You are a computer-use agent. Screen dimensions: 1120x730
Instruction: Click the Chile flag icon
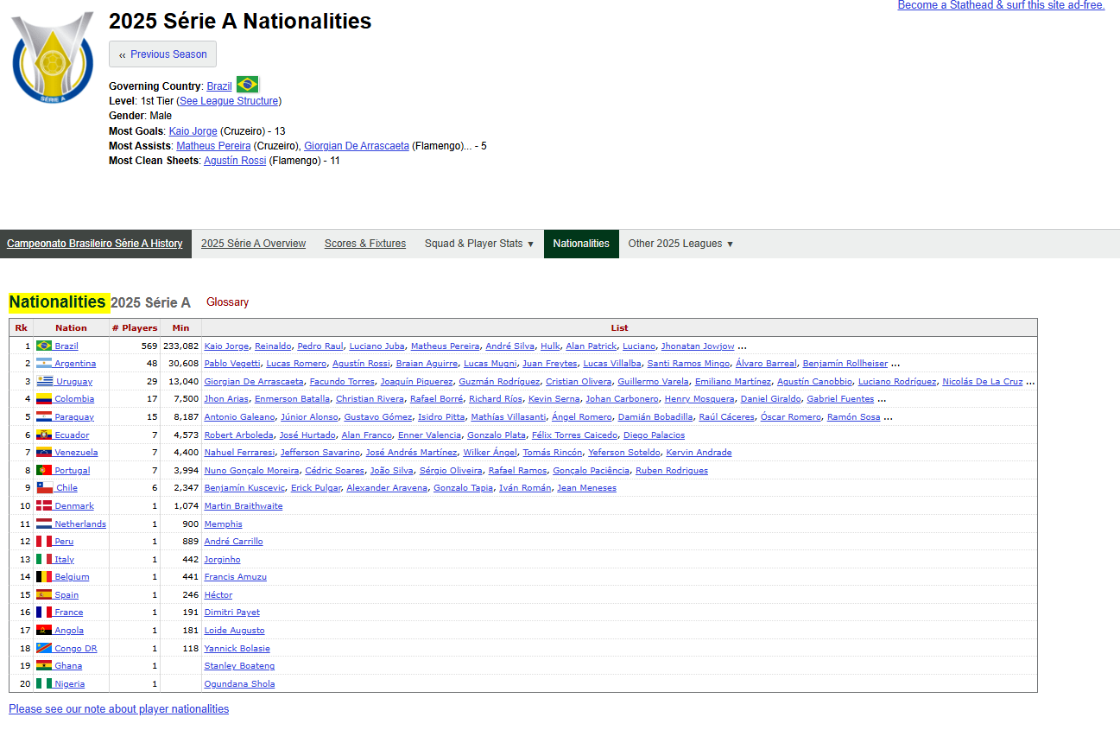coord(44,488)
